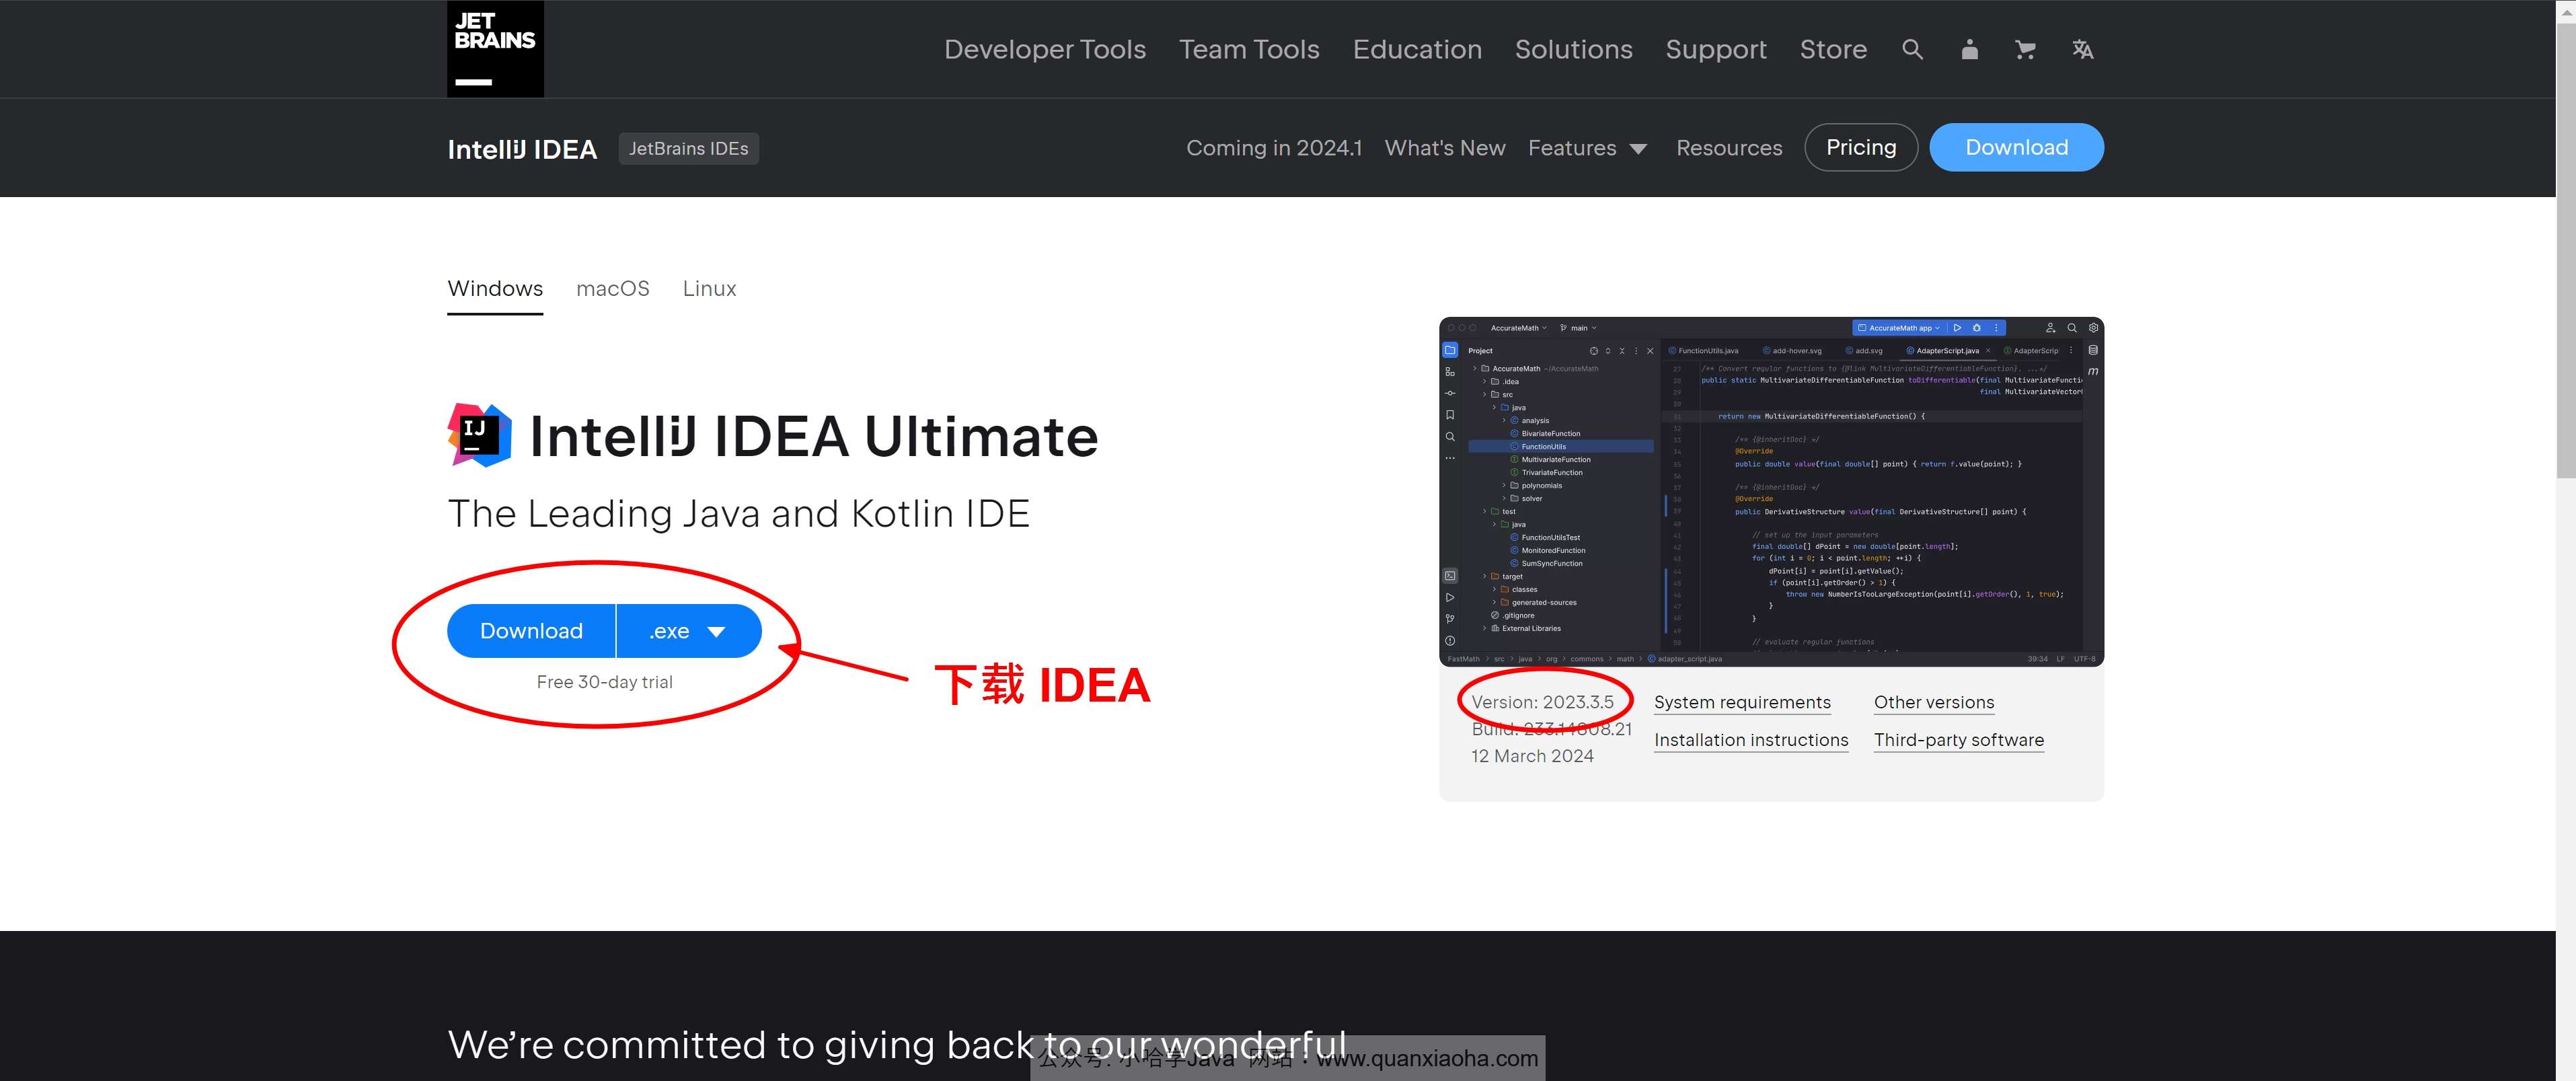
Task: Open the Education menu
Action: 1417,49
